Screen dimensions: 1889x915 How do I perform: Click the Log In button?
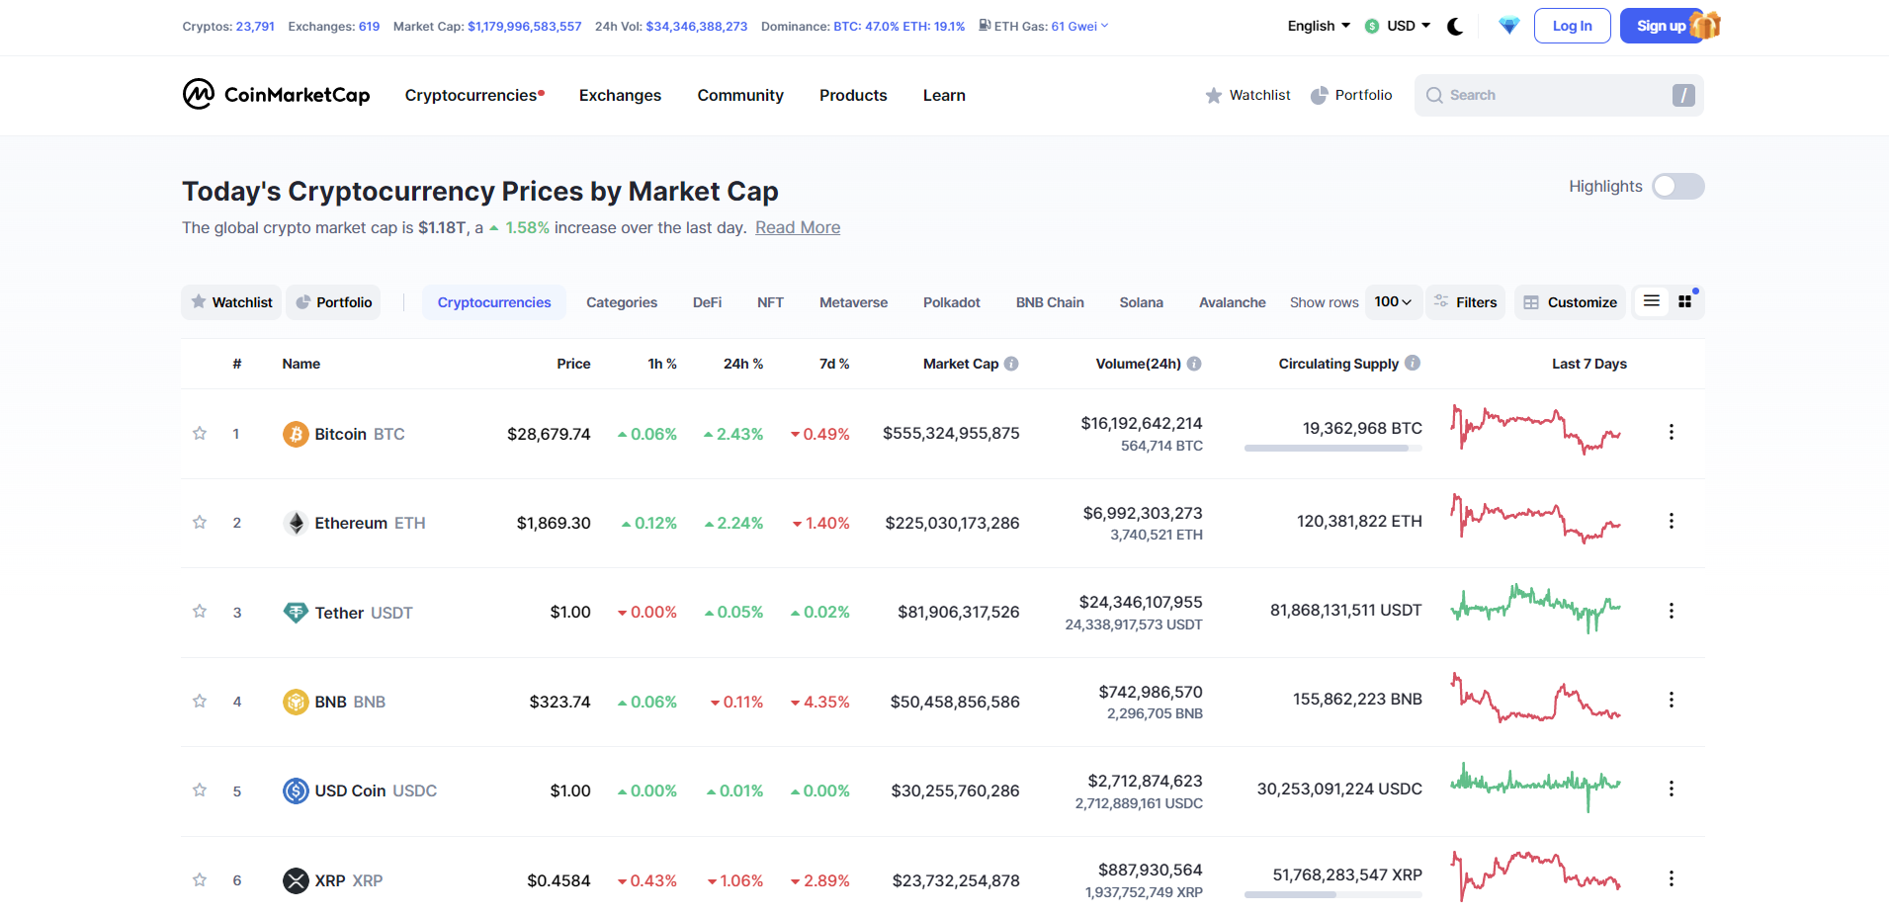point(1572,26)
